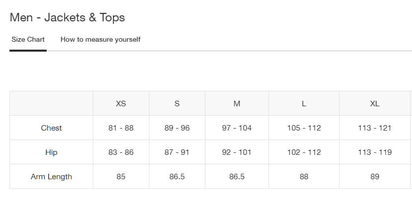412x208 pixels.
Task: Click the Arm Length row label
Action: [51, 177]
